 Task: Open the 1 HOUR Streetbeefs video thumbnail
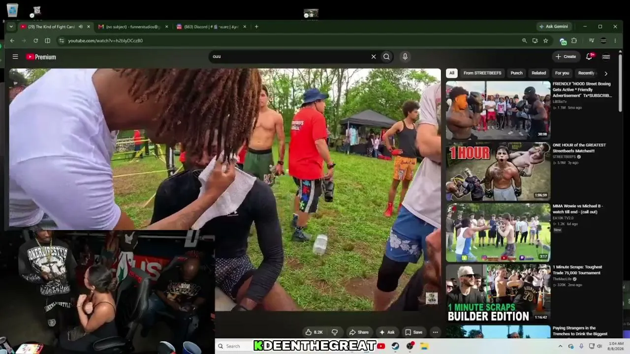click(x=498, y=171)
